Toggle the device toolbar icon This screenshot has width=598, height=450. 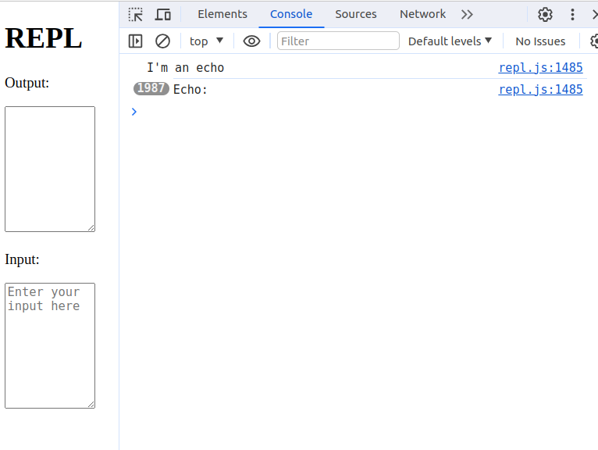[163, 14]
